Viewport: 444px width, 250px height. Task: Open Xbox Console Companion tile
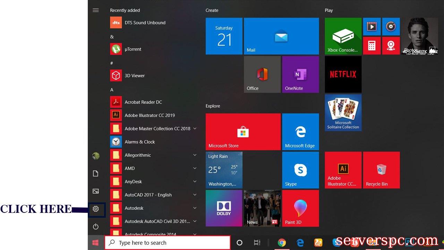[x=343, y=36]
